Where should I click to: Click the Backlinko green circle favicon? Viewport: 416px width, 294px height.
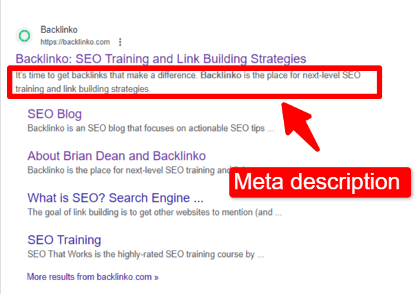(24, 36)
